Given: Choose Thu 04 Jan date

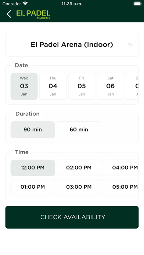Looking at the screenshot, I should (53, 86).
